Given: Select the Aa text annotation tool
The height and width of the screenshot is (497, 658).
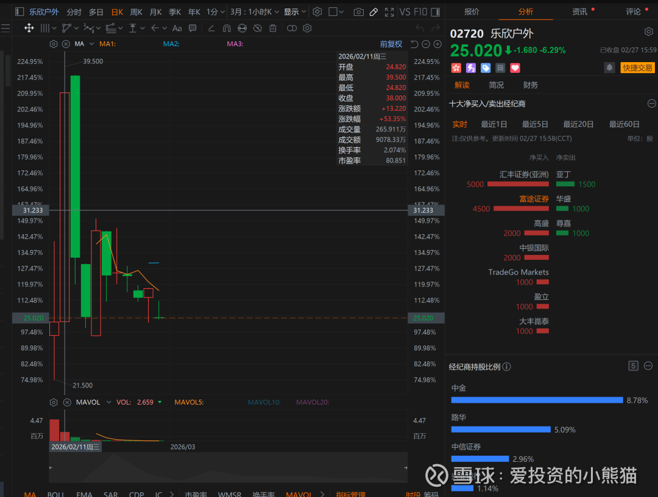Looking at the screenshot, I should tap(177, 28).
